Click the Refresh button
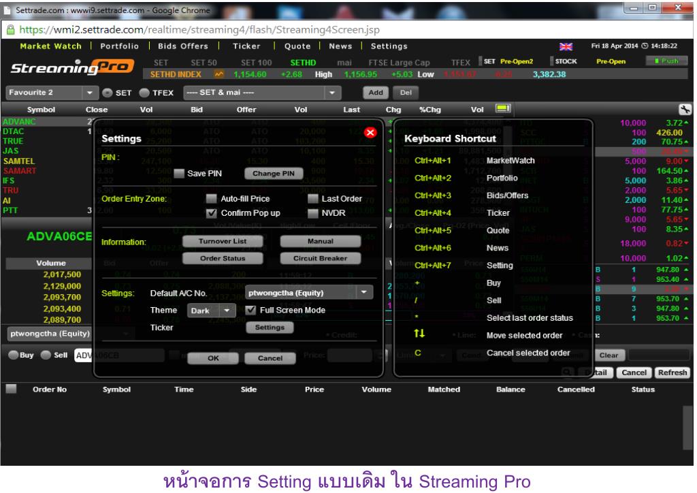The image size is (697, 493). (672, 372)
